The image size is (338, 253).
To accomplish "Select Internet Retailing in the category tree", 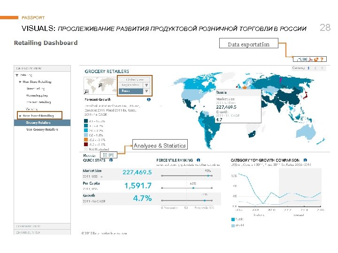I will point(38,102).
